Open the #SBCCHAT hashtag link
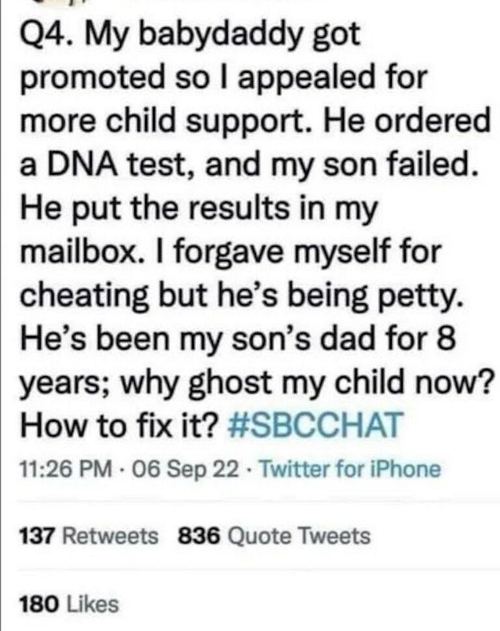 point(317,426)
